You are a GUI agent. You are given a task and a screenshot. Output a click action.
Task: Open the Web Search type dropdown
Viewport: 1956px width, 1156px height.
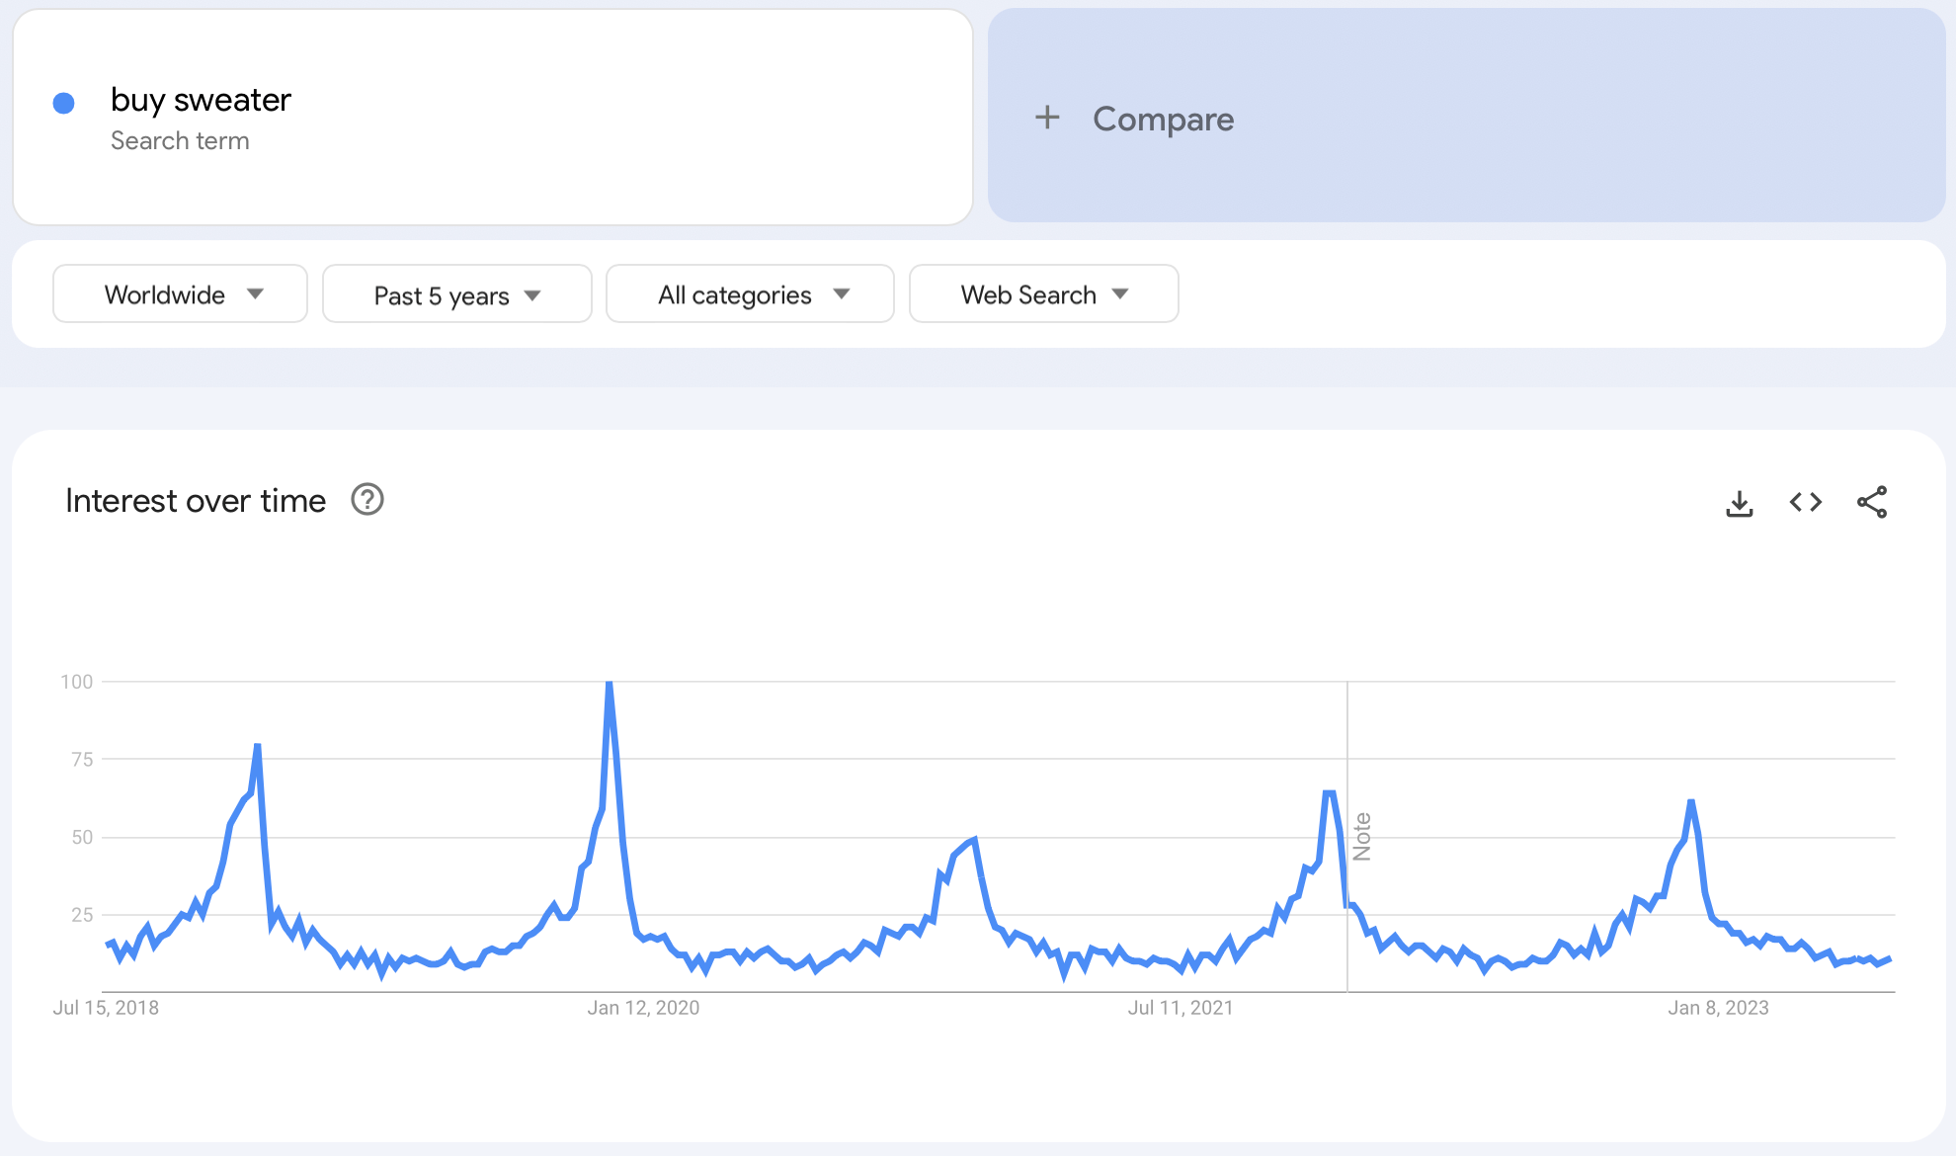click(x=1043, y=294)
